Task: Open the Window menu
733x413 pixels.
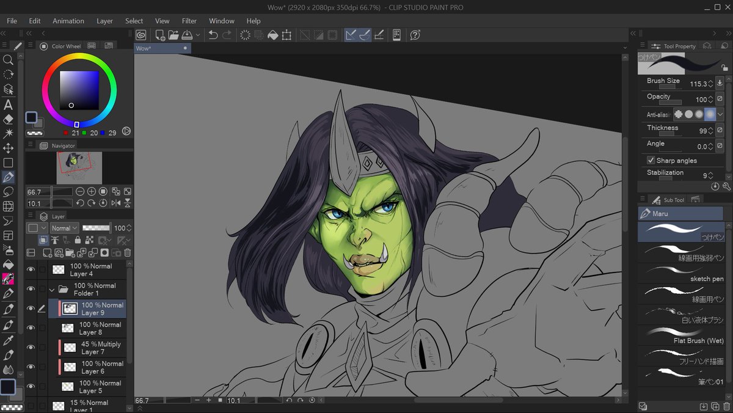Action: (x=222, y=21)
